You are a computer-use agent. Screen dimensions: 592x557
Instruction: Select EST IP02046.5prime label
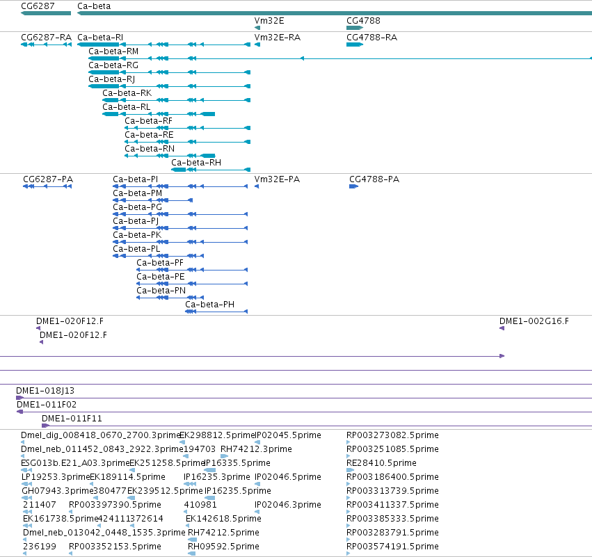288,477
